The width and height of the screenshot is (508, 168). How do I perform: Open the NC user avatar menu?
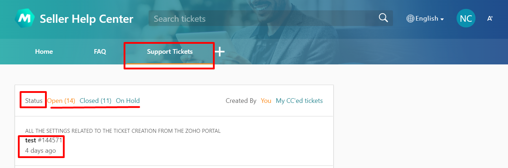(466, 19)
